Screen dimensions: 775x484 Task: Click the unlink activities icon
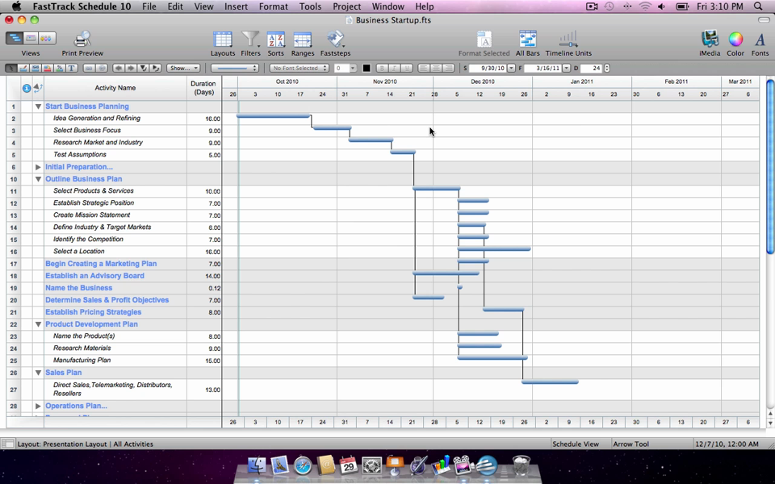click(102, 68)
